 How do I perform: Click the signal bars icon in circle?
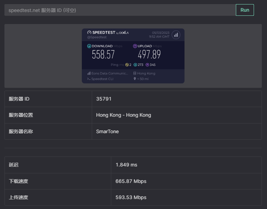tap(176, 35)
